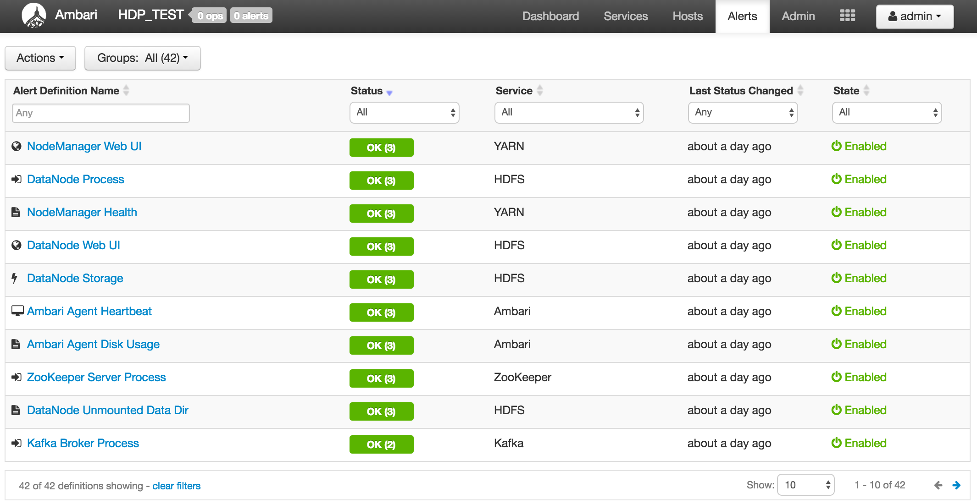This screenshot has height=504, width=977.
Task: Open the Status filter dropdown
Action: point(404,112)
